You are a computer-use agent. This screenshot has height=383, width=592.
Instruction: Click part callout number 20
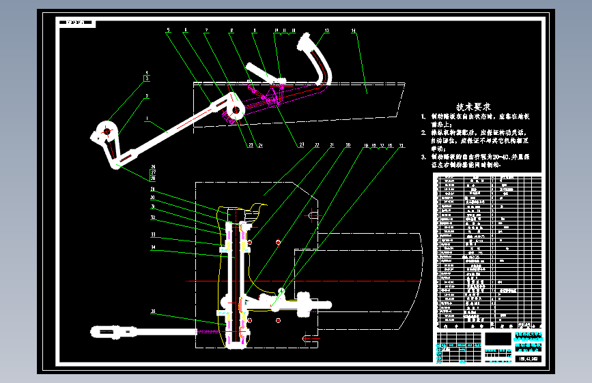(x=348, y=145)
